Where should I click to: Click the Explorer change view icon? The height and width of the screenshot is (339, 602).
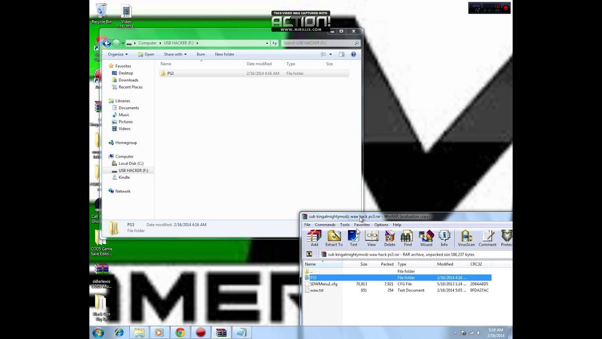tap(324, 54)
